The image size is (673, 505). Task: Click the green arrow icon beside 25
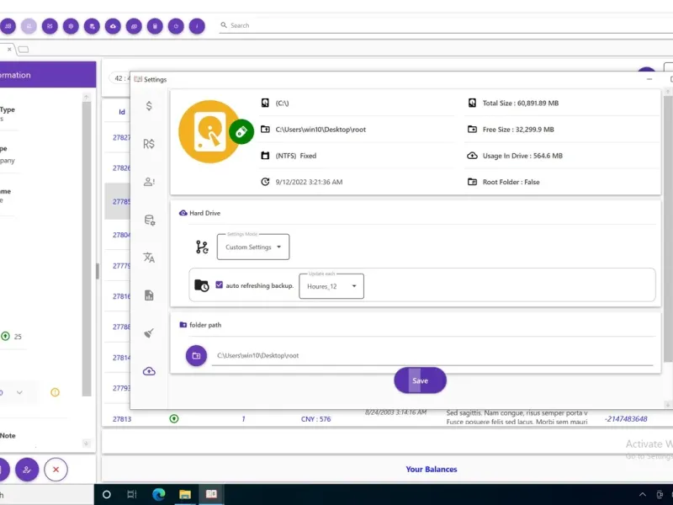pyautogui.click(x=5, y=336)
